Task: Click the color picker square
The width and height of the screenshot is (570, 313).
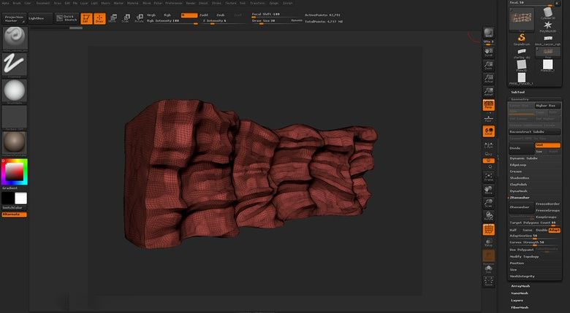Action: (14, 171)
